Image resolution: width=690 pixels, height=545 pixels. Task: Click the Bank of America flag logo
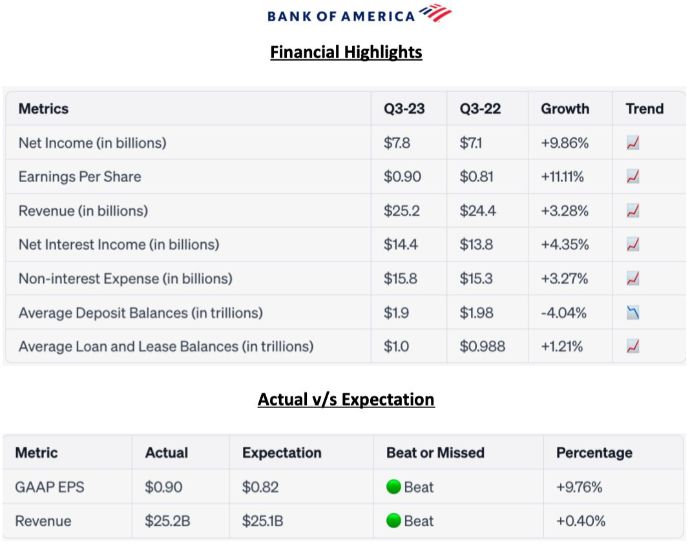tap(435, 13)
